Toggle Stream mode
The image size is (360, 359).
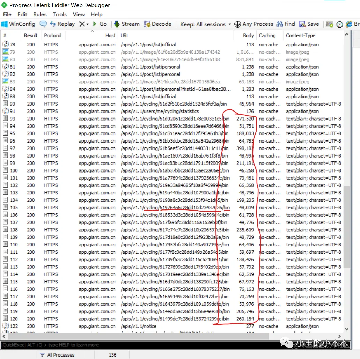127,24
